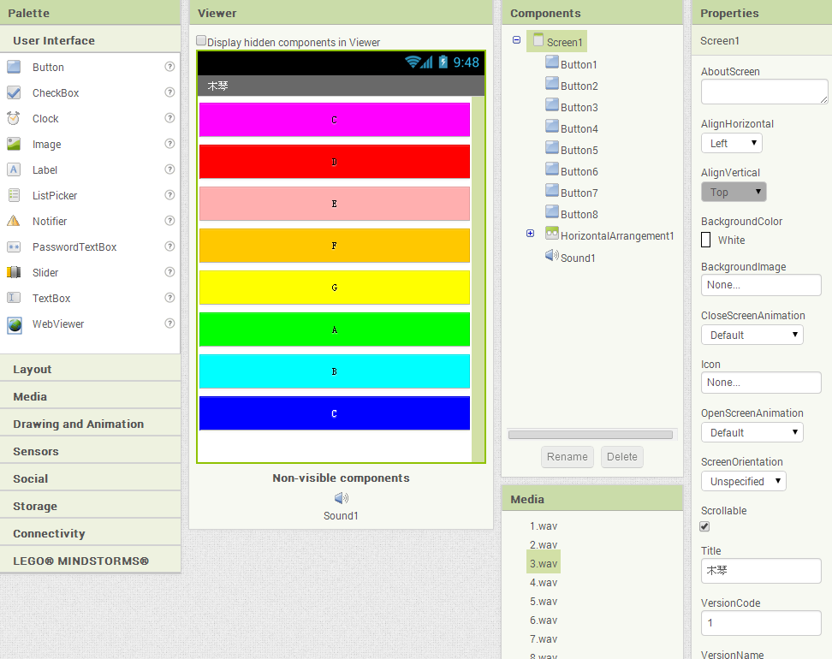Open the Layout palette section
The height and width of the screenshot is (659, 832).
(x=90, y=369)
